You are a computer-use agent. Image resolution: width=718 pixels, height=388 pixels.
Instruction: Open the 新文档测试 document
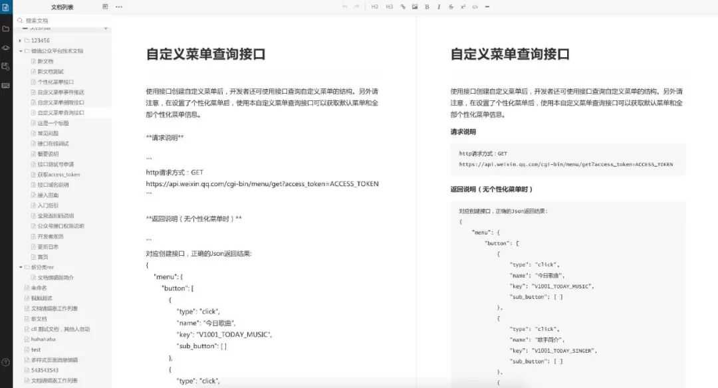coord(51,72)
